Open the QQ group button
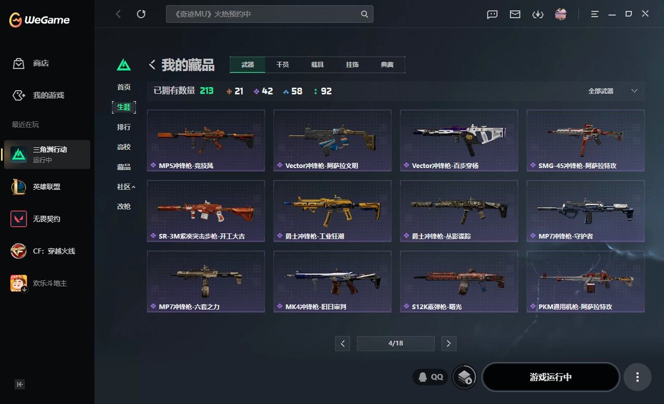The image size is (664, 404). 431,377
